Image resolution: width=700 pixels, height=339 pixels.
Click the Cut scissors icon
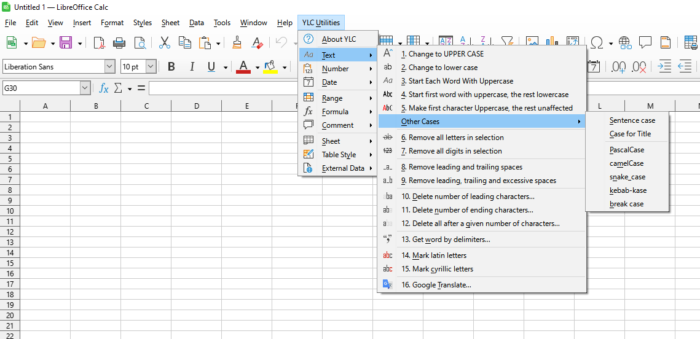tap(164, 42)
